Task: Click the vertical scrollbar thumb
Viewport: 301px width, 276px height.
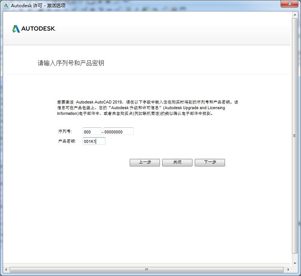Action: coord(295,135)
